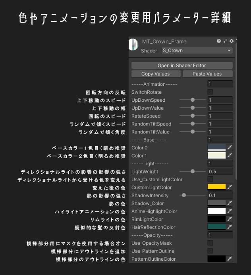This screenshot has height=275, width=251.
Task: Enable Use_CustomLightColor checkbox
Action: tap(210, 179)
